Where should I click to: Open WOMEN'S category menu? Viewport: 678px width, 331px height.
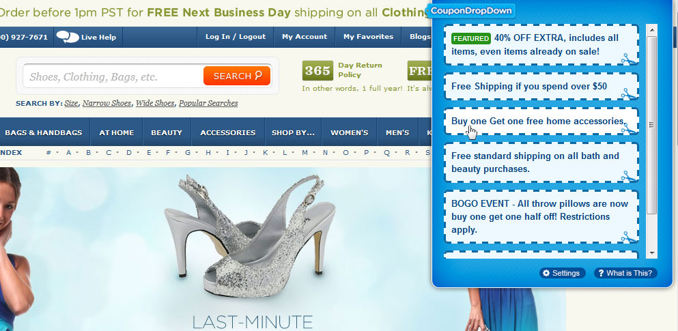coord(350,132)
